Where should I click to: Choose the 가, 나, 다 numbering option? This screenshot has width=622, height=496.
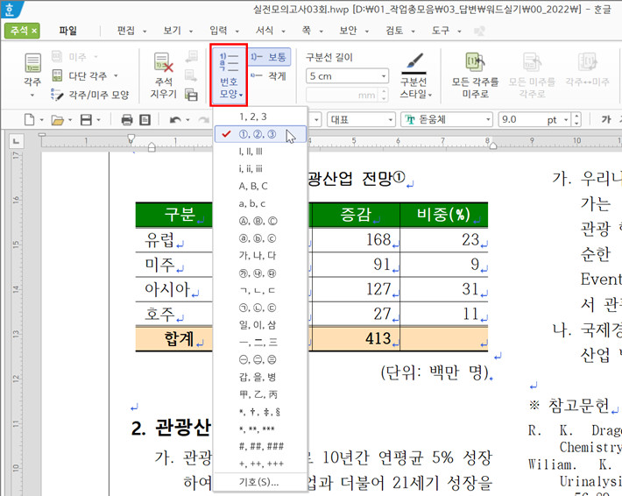[x=258, y=255]
